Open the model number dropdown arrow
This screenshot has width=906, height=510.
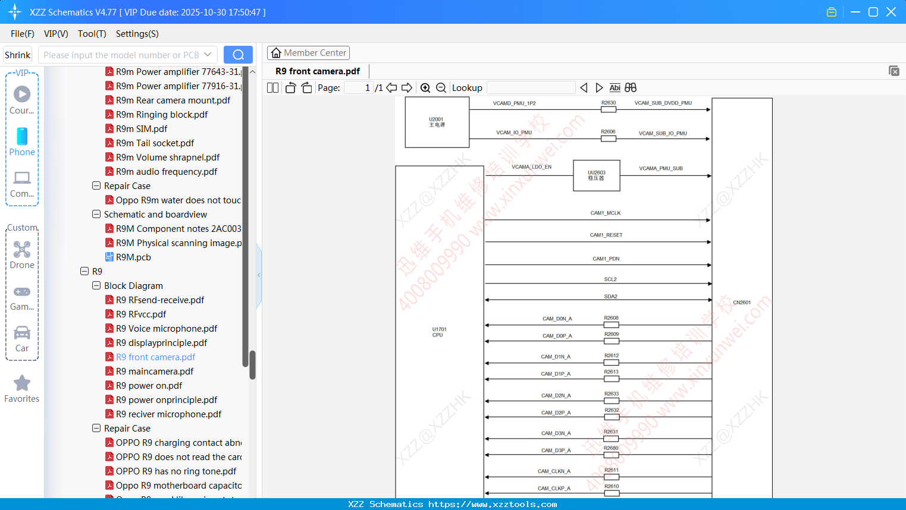[x=208, y=55]
